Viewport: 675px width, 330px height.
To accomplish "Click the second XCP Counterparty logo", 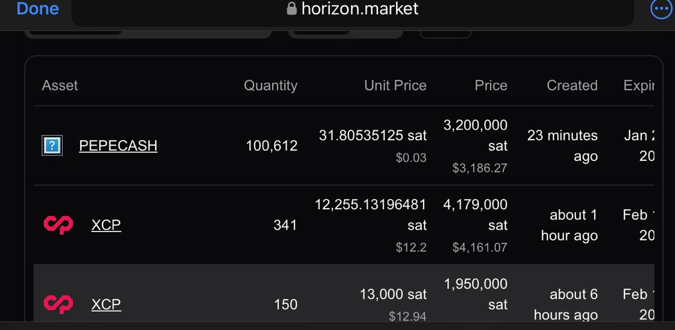I will pos(58,304).
